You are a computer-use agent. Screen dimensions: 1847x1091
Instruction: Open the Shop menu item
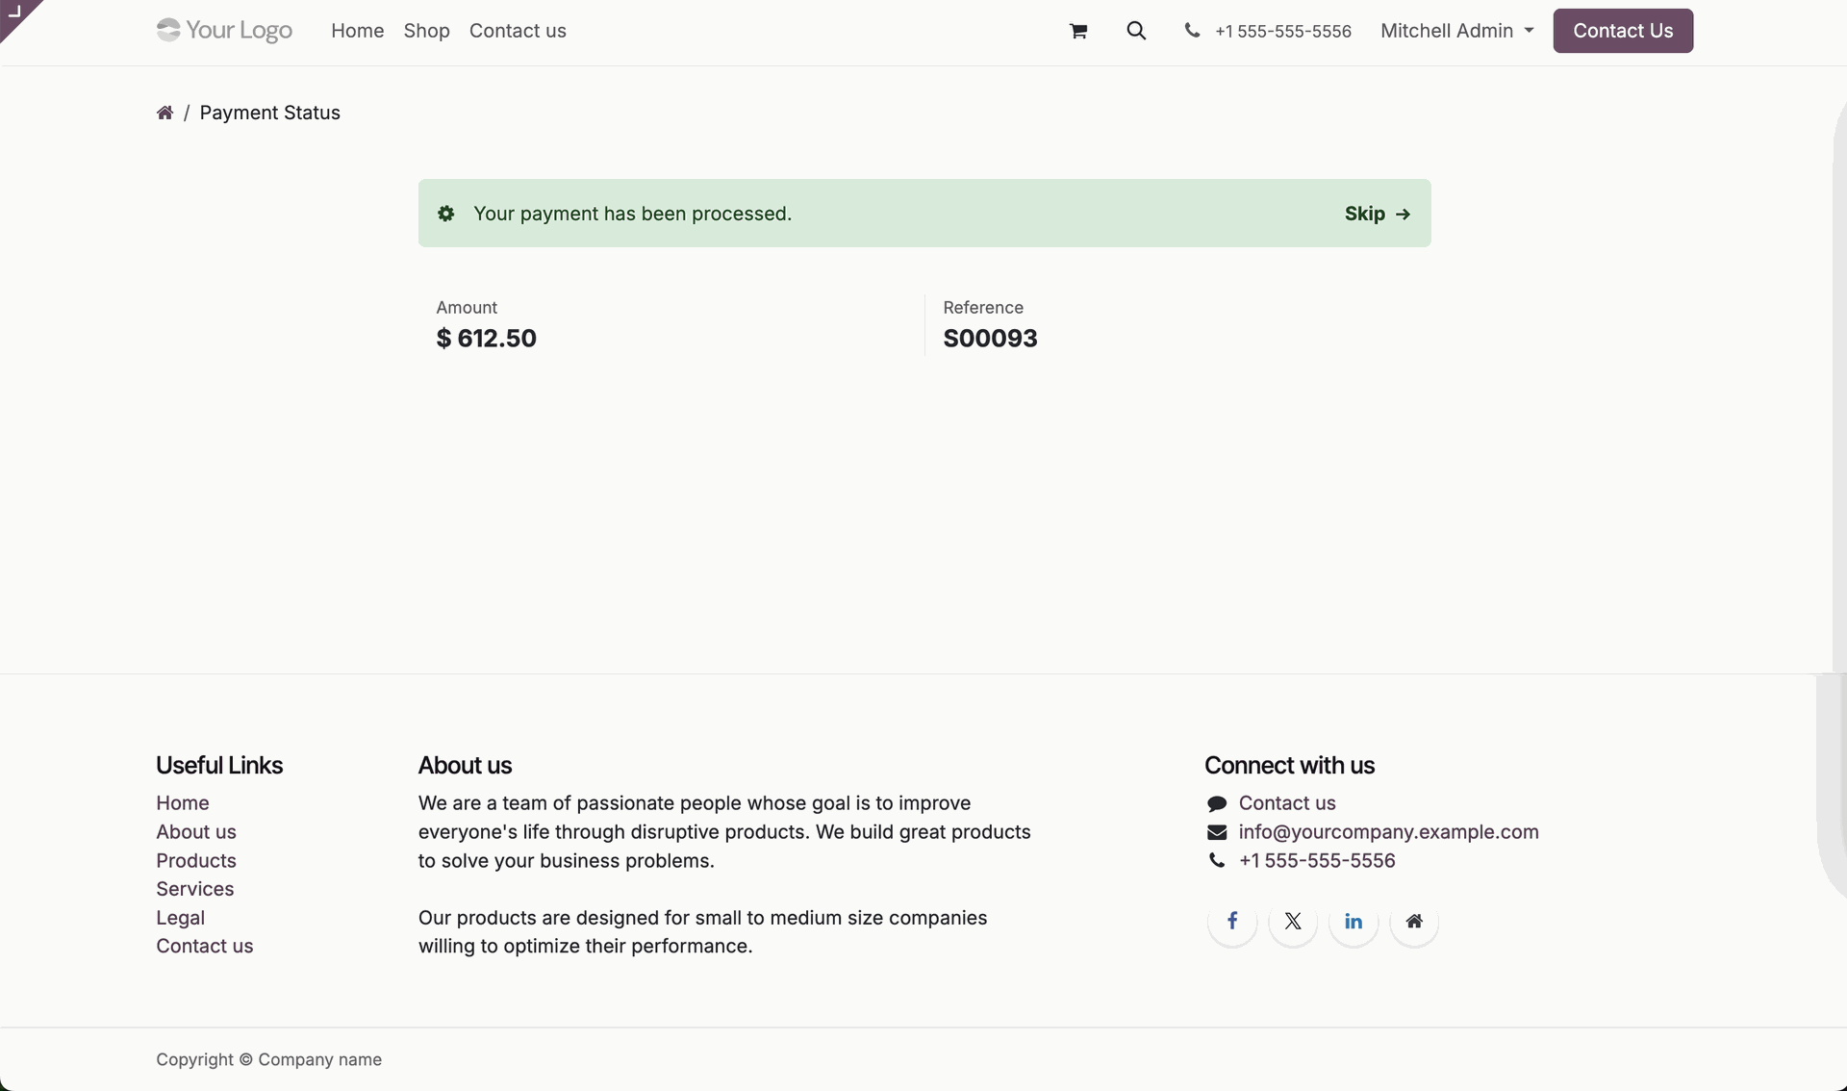[426, 31]
